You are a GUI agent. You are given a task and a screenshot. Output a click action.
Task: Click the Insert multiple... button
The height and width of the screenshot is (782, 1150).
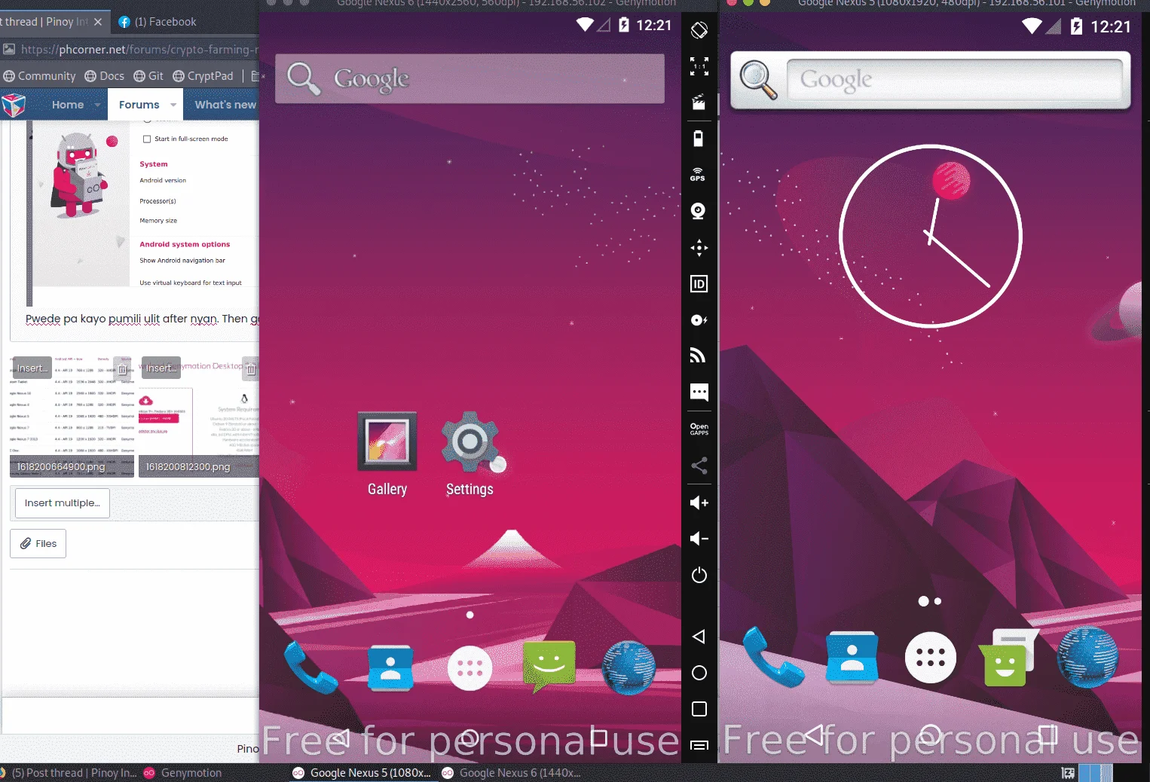click(x=63, y=503)
